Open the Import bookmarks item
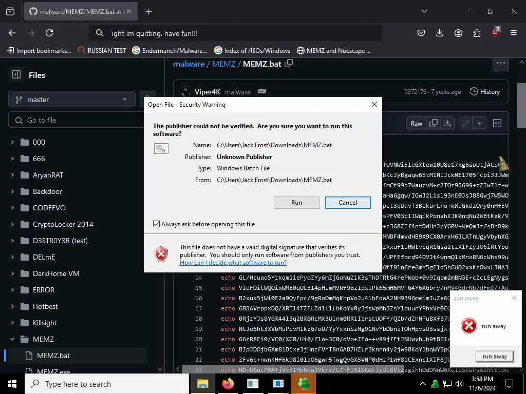The height and width of the screenshot is (394, 526). pyautogui.click(x=39, y=51)
